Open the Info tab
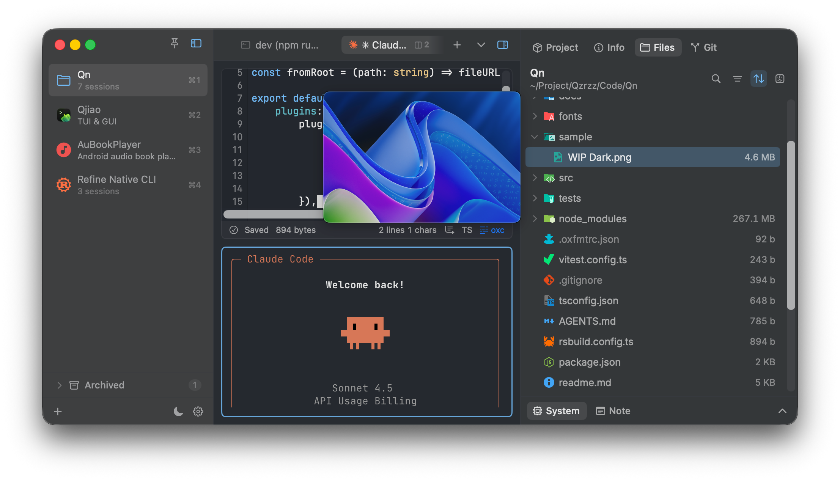Viewport: 840px width, 481px height. click(x=609, y=47)
